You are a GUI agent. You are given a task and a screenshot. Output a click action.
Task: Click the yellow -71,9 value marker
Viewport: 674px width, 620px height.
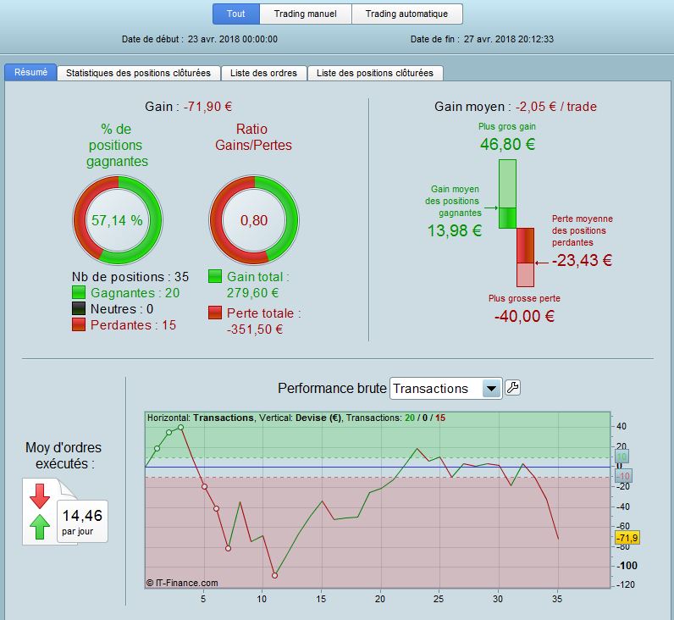coord(627,538)
